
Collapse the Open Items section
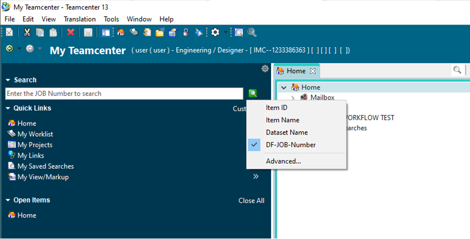pos(8,200)
